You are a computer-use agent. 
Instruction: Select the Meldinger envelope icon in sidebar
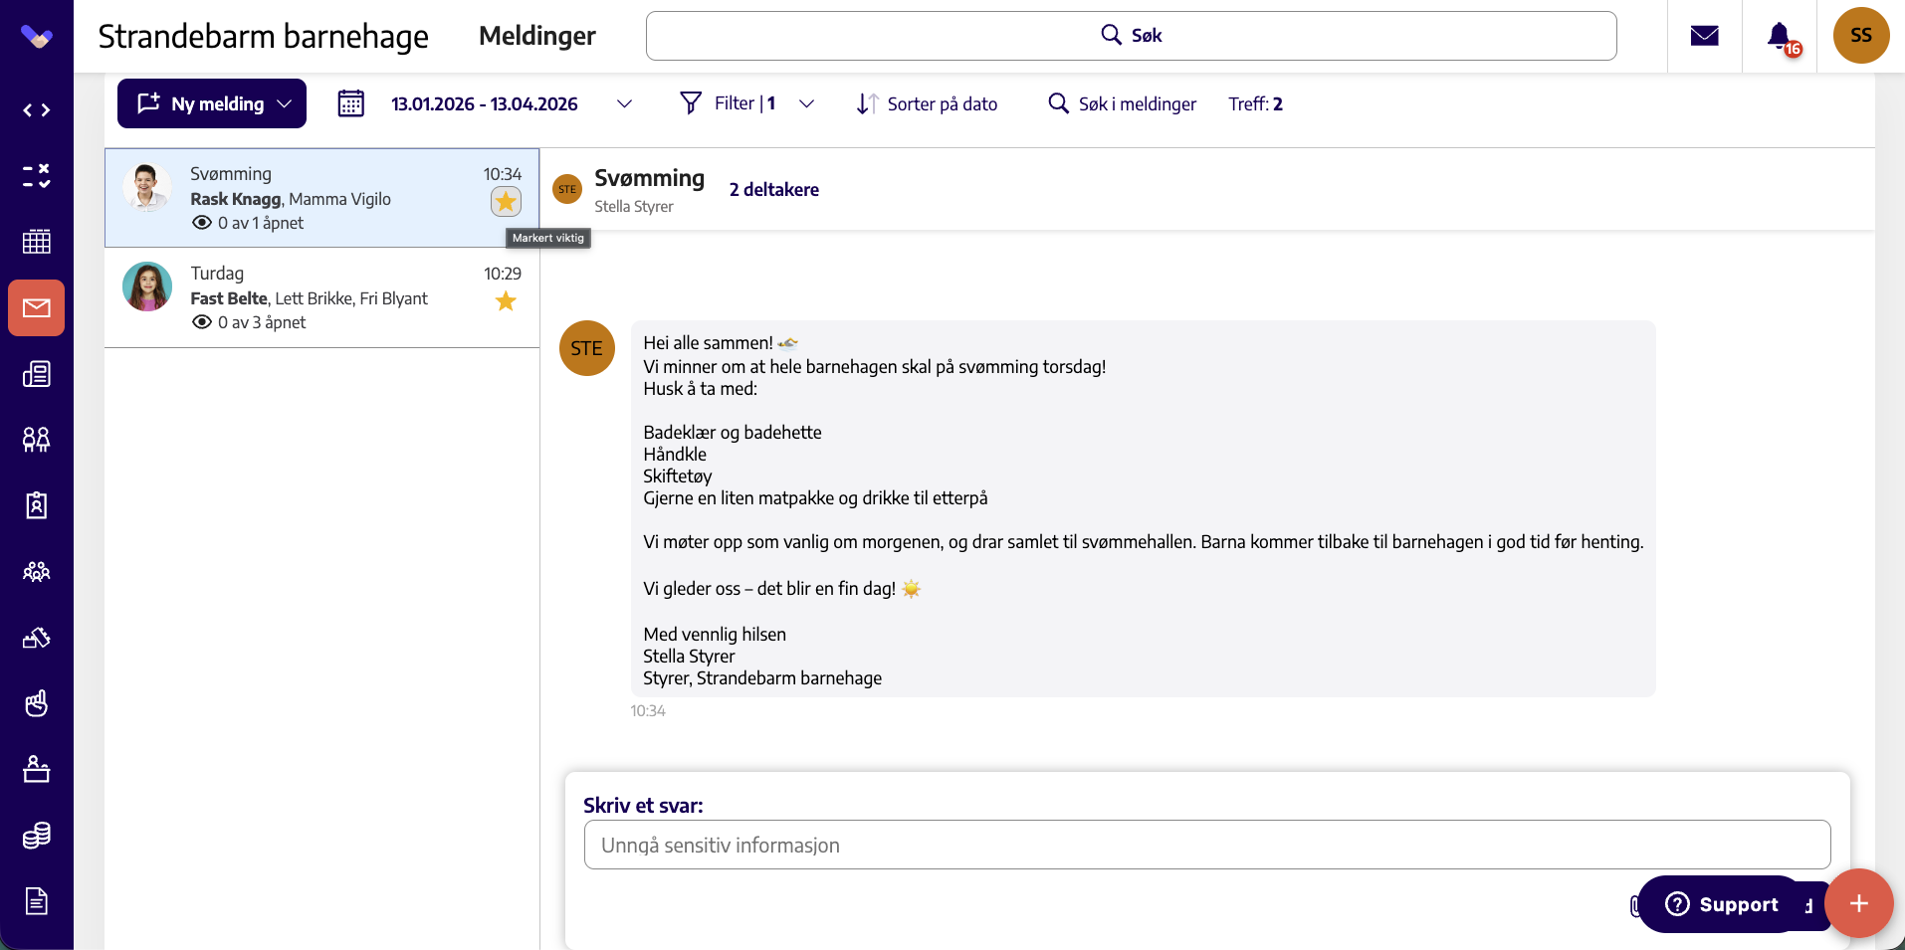tap(37, 307)
